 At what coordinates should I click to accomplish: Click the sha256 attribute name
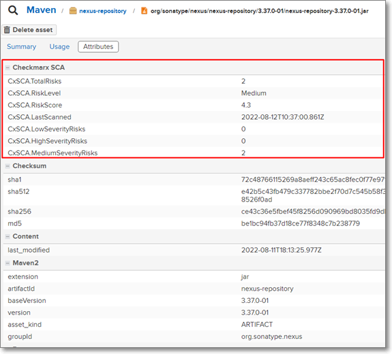(x=20, y=212)
